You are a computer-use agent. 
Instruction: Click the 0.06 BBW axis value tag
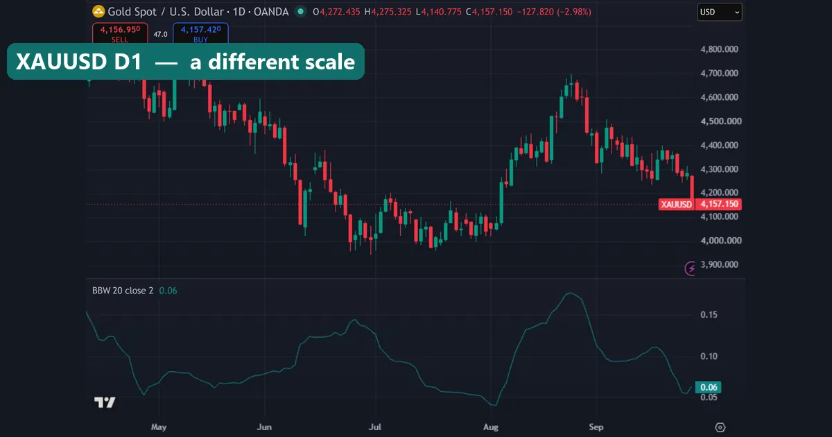tap(709, 387)
